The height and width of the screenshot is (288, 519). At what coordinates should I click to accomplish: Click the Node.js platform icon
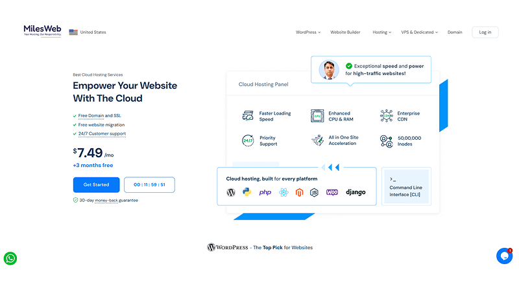pyautogui.click(x=315, y=192)
